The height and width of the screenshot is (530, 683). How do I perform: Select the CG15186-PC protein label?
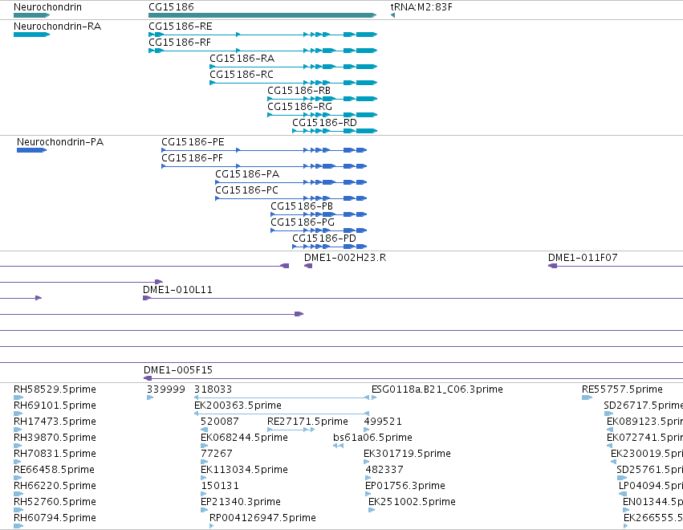(246, 190)
